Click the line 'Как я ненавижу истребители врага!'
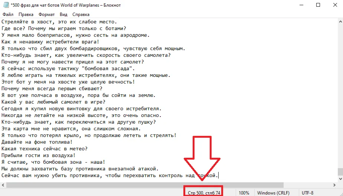 (50, 42)
